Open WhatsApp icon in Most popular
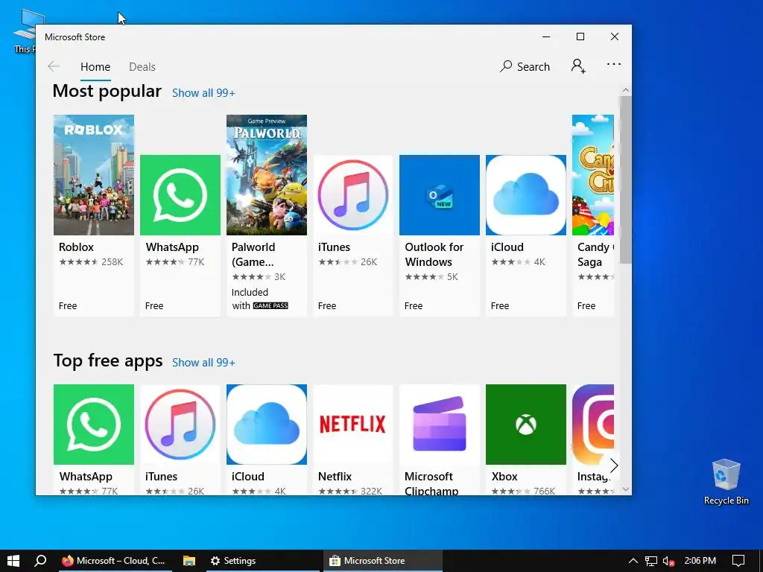 pos(180,195)
